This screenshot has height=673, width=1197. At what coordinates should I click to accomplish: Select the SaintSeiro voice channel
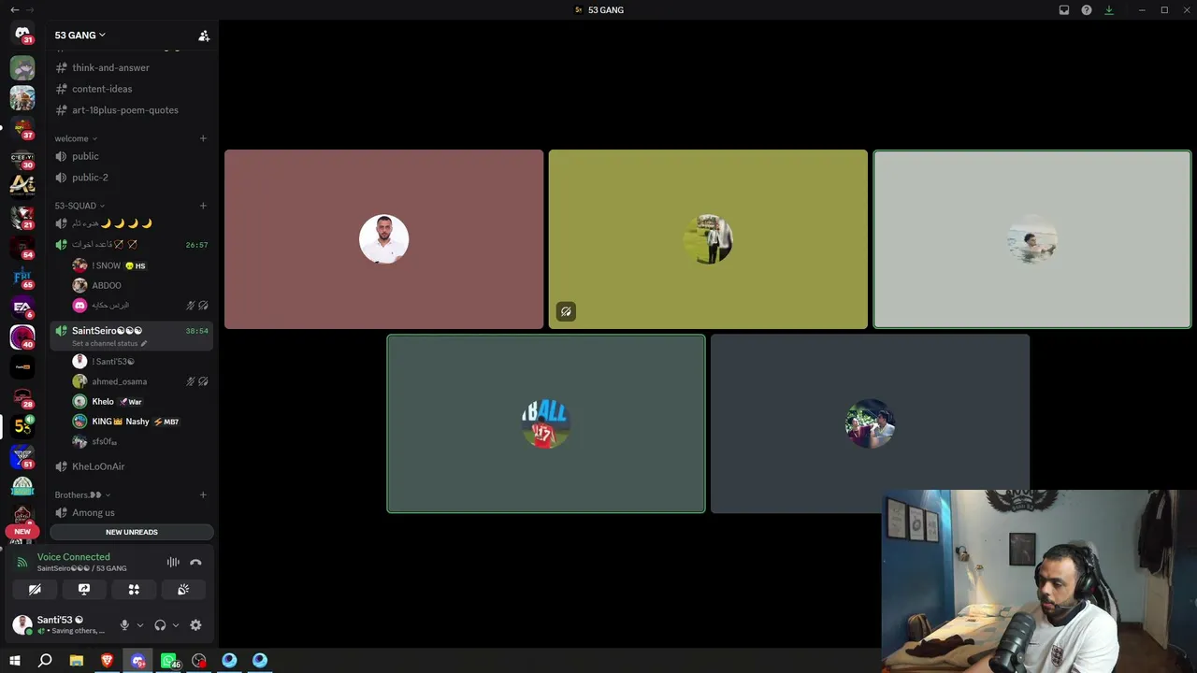pyautogui.click(x=131, y=336)
